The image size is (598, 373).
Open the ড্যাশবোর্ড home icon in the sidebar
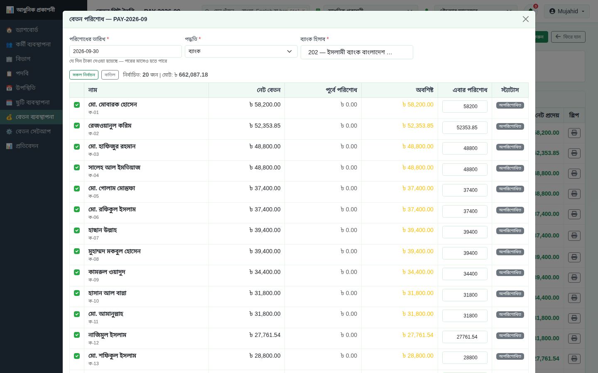[9, 30]
